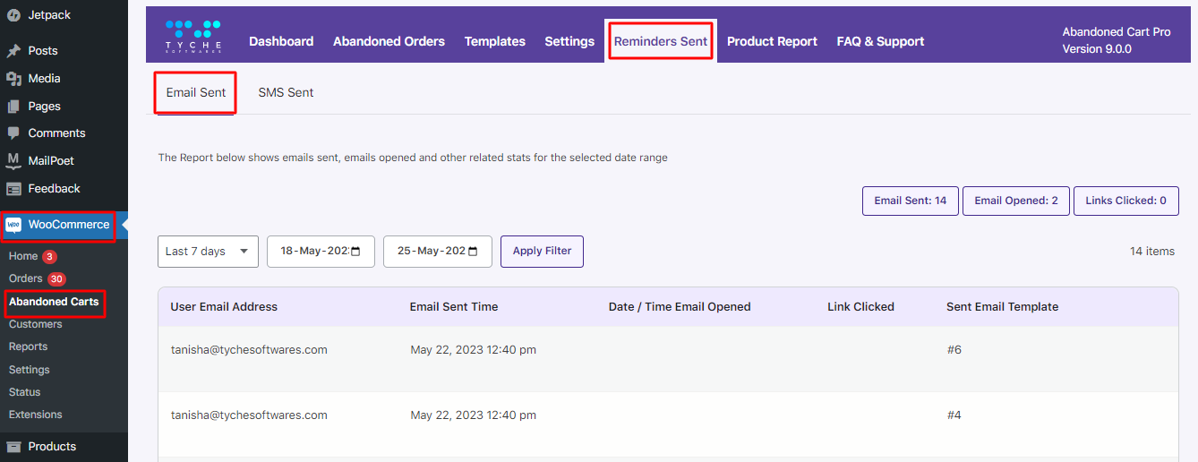Open the Abandoned Orders tab

pyautogui.click(x=389, y=41)
